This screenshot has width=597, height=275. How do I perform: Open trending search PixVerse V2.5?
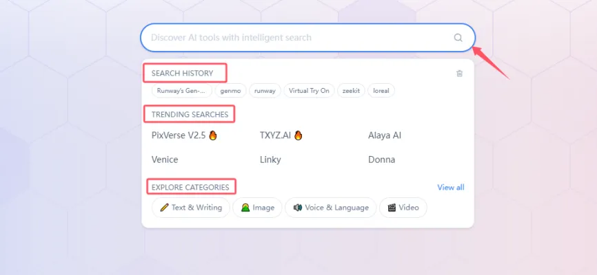(x=183, y=135)
